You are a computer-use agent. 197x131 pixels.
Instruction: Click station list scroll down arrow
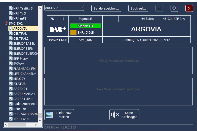(x=40, y=120)
